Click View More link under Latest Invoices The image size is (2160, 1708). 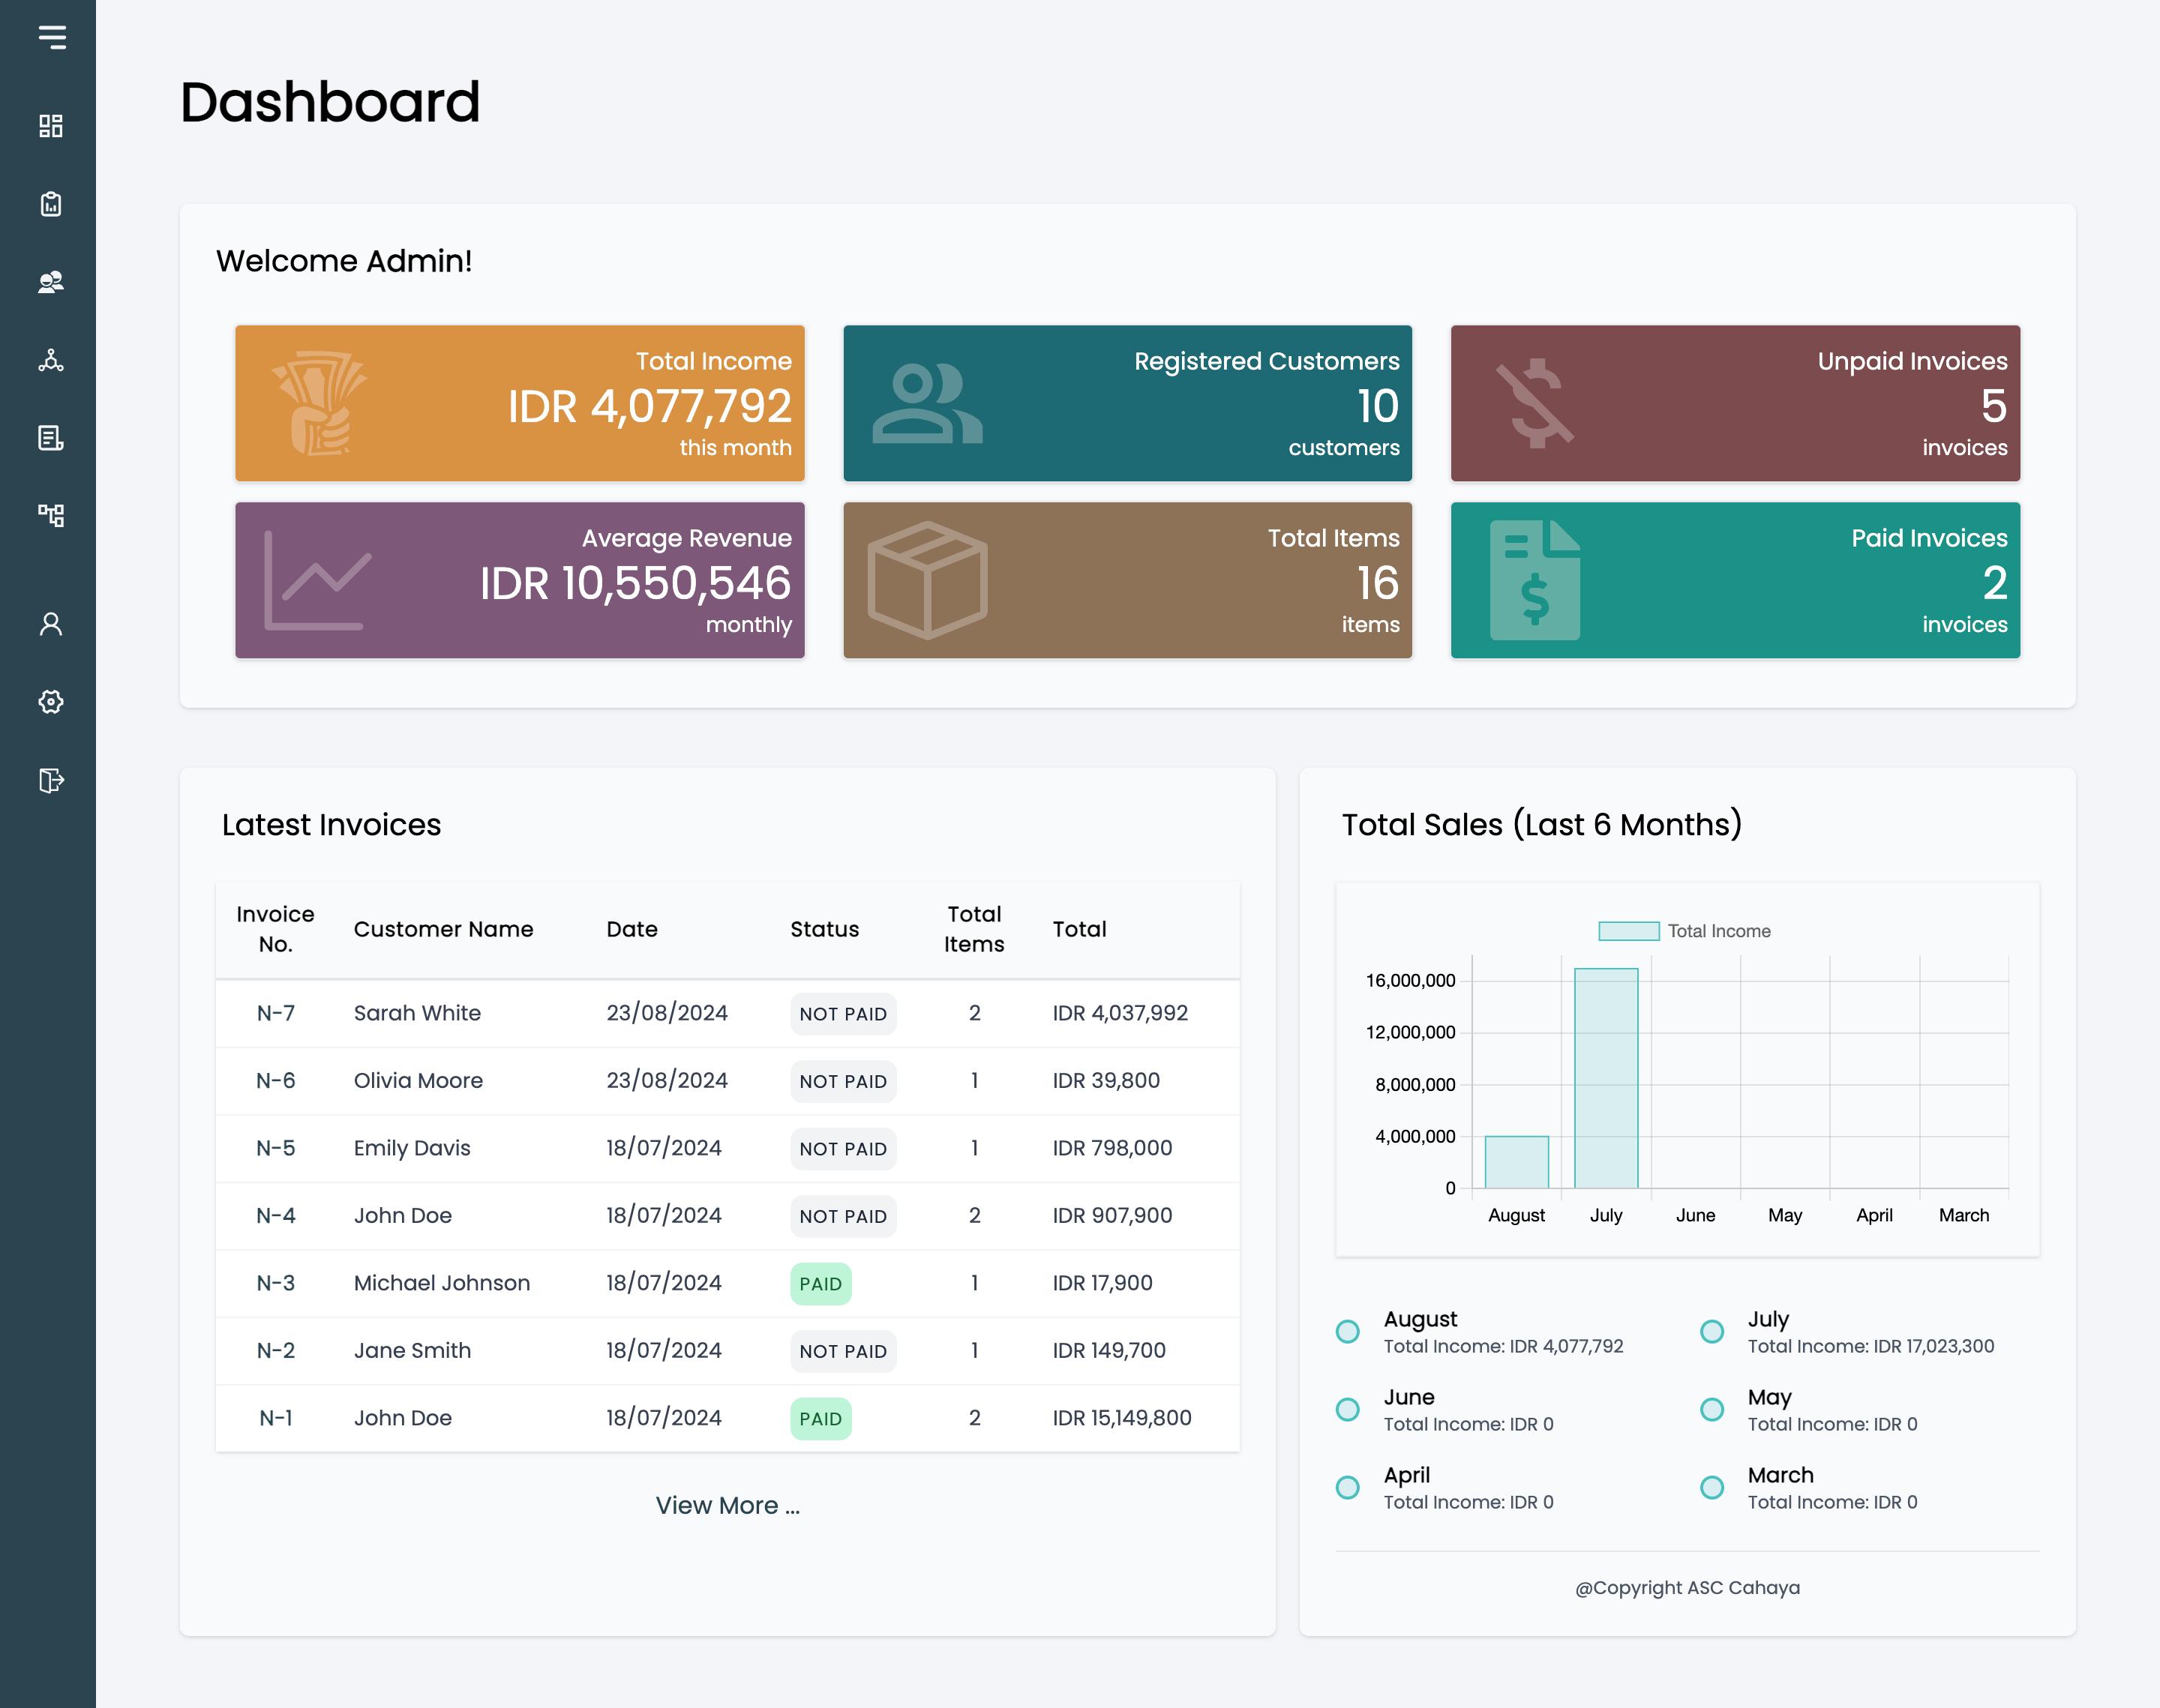coord(728,1505)
